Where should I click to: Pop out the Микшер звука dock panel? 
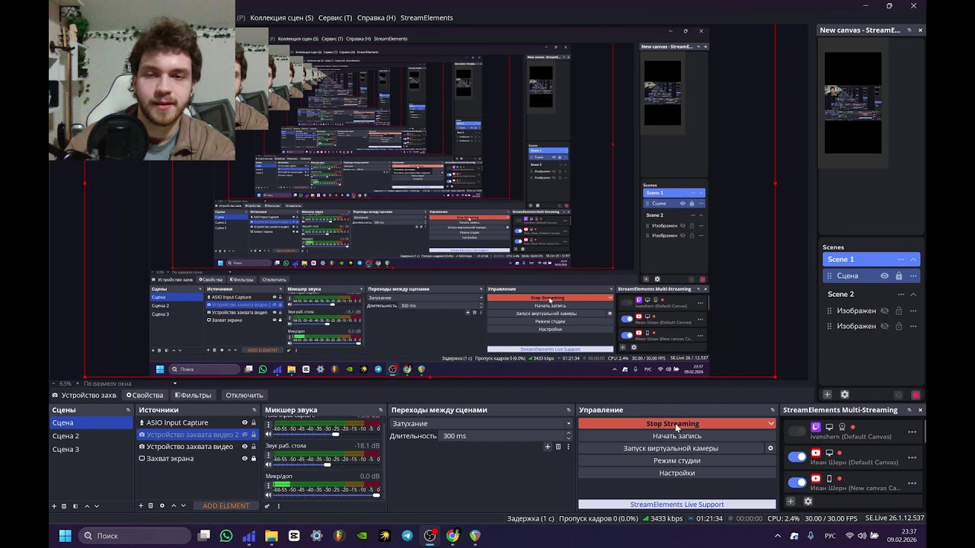point(381,410)
